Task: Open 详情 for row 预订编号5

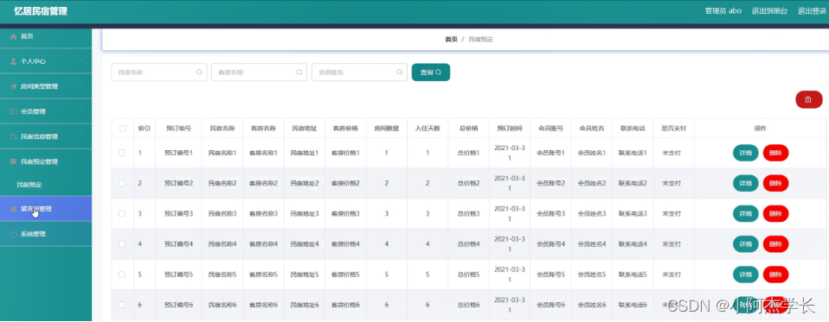Action: pyautogui.click(x=745, y=275)
